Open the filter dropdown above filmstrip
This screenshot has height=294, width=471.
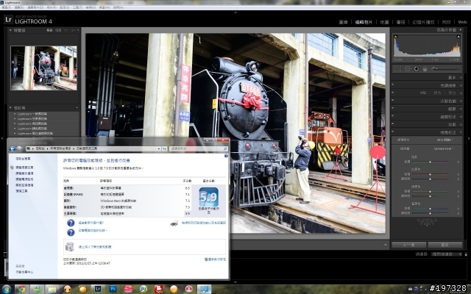coord(447,254)
